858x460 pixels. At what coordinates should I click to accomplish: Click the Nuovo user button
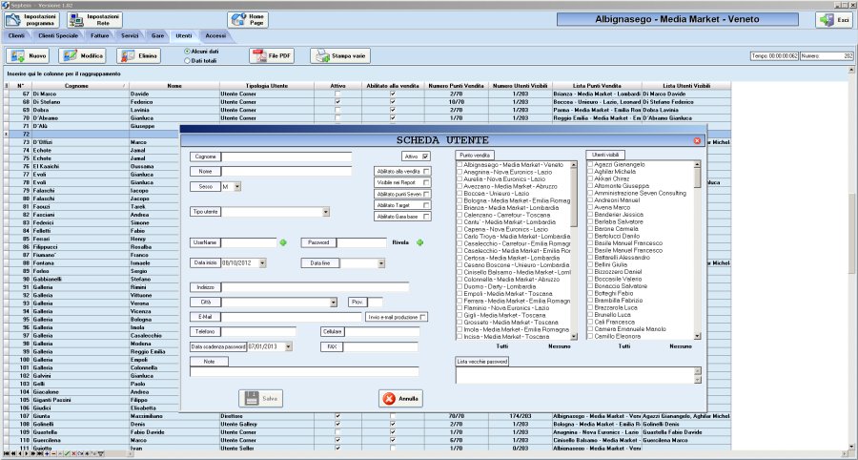click(29, 57)
